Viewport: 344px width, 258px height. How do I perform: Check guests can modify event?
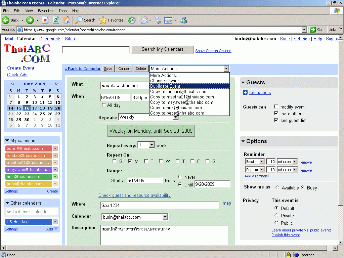276,107
